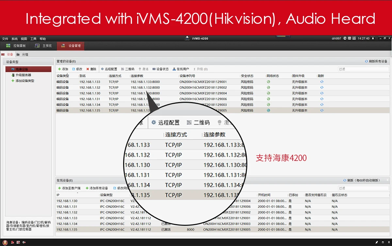Open the 系统 menu

(x=14, y=39)
